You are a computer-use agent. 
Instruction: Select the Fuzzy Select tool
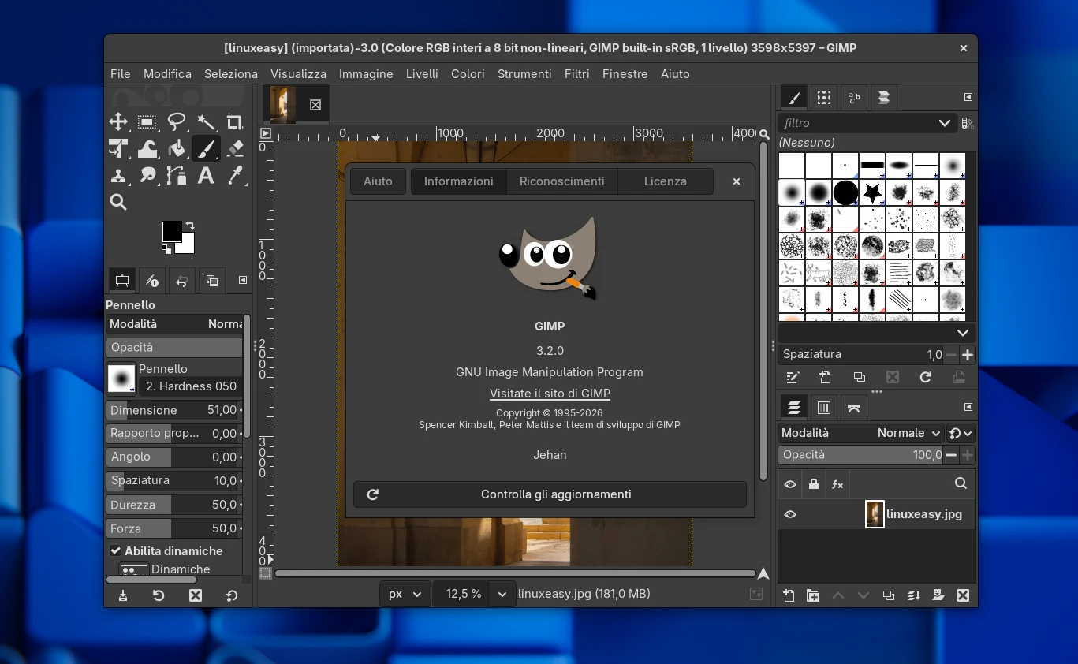coord(206,122)
